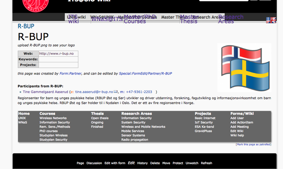Screen dimensions: 283x169
Task: Open the Open thesis link
Action: point(100,118)
